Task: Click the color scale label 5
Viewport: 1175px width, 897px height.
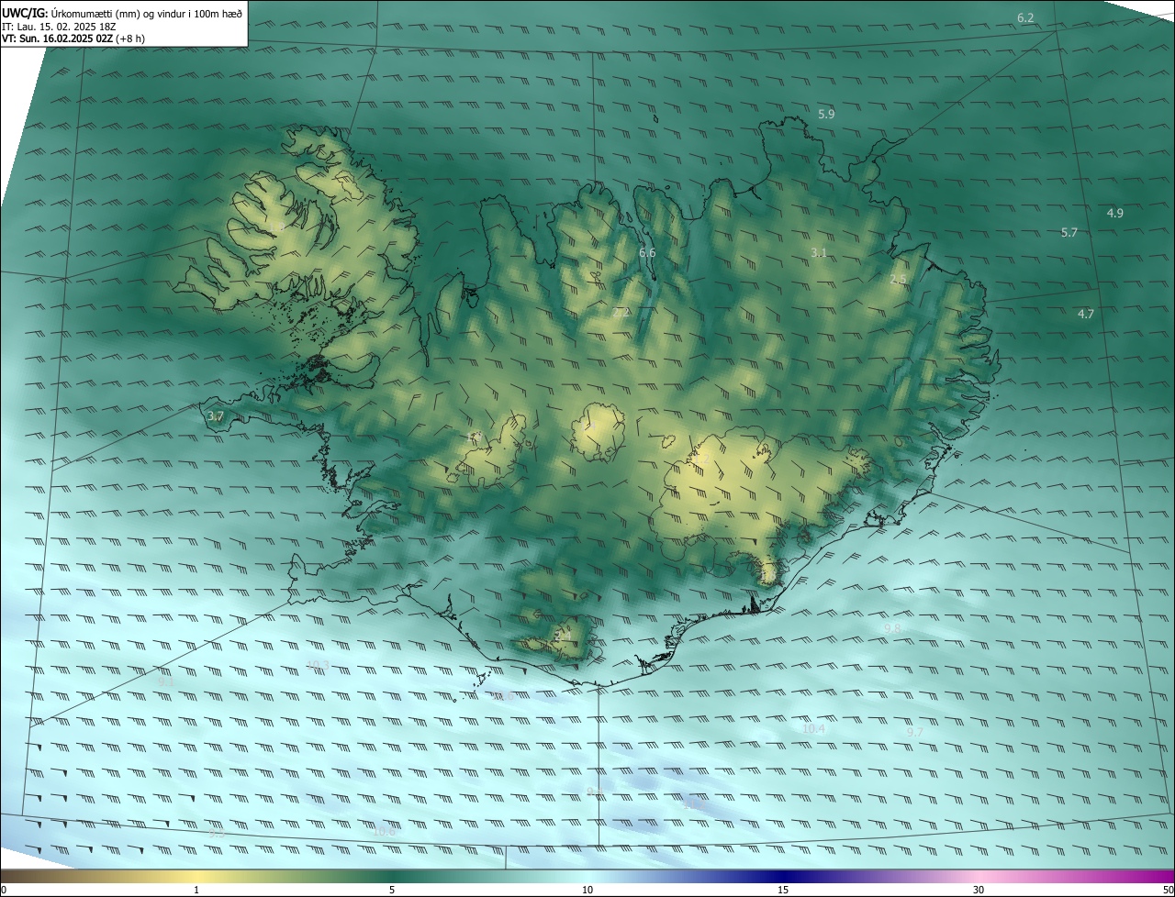Action: coord(392,890)
